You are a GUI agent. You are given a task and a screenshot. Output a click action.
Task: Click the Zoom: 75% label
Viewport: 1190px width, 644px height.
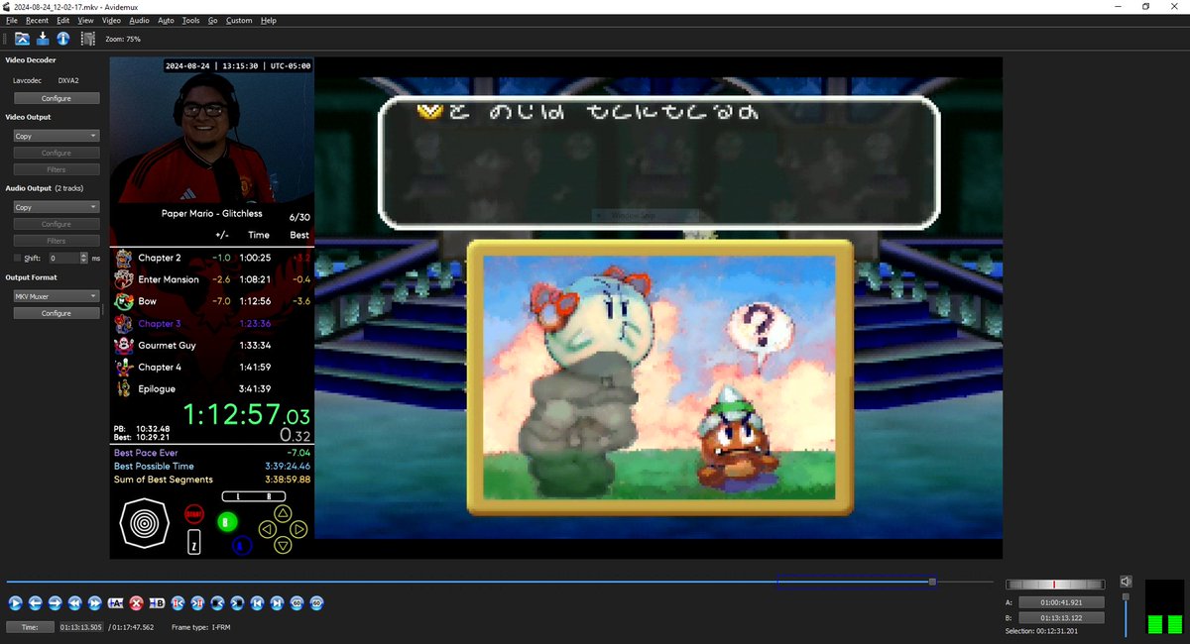pyautogui.click(x=123, y=39)
